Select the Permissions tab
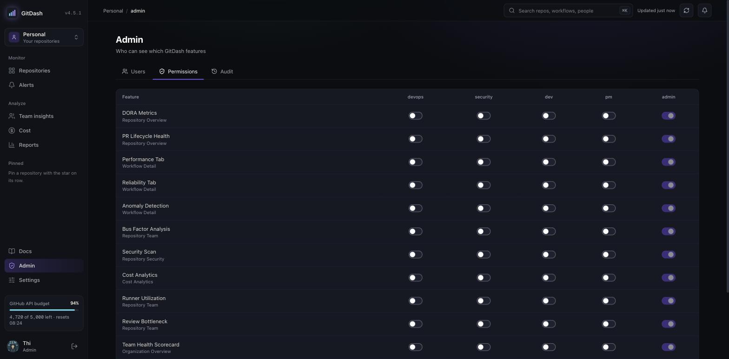 coord(178,72)
